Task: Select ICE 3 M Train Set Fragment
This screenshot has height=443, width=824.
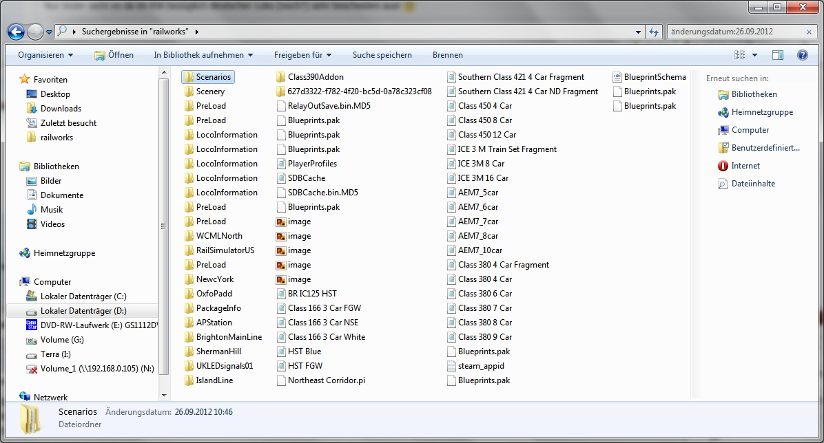Action: pyautogui.click(x=502, y=149)
